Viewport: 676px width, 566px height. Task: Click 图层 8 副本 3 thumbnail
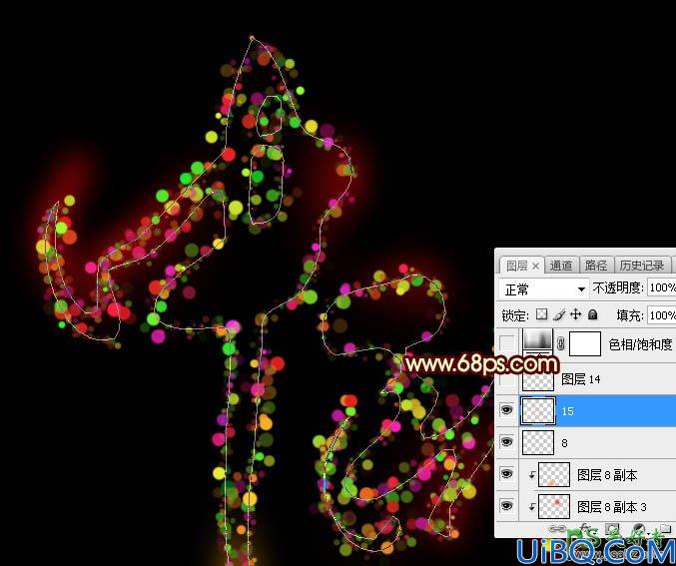pos(554,506)
